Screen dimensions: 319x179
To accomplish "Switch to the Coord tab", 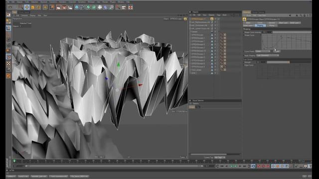I will (x=260, y=23).
